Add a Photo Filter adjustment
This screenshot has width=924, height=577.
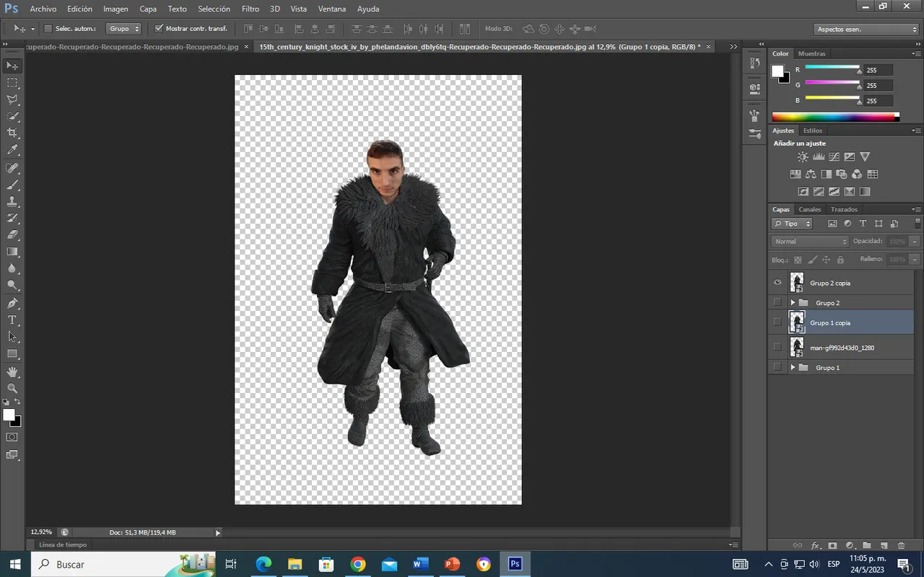(841, 174)
